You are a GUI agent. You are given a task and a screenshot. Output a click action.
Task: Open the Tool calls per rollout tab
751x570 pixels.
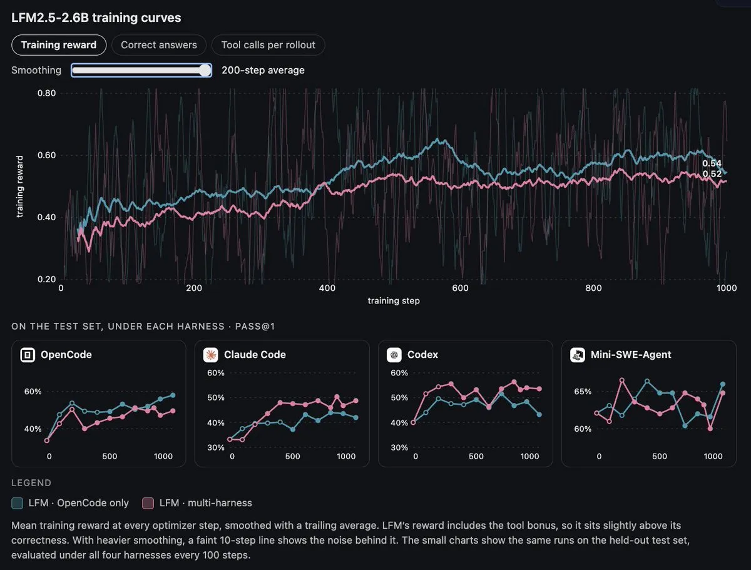(x=268, y=45)
